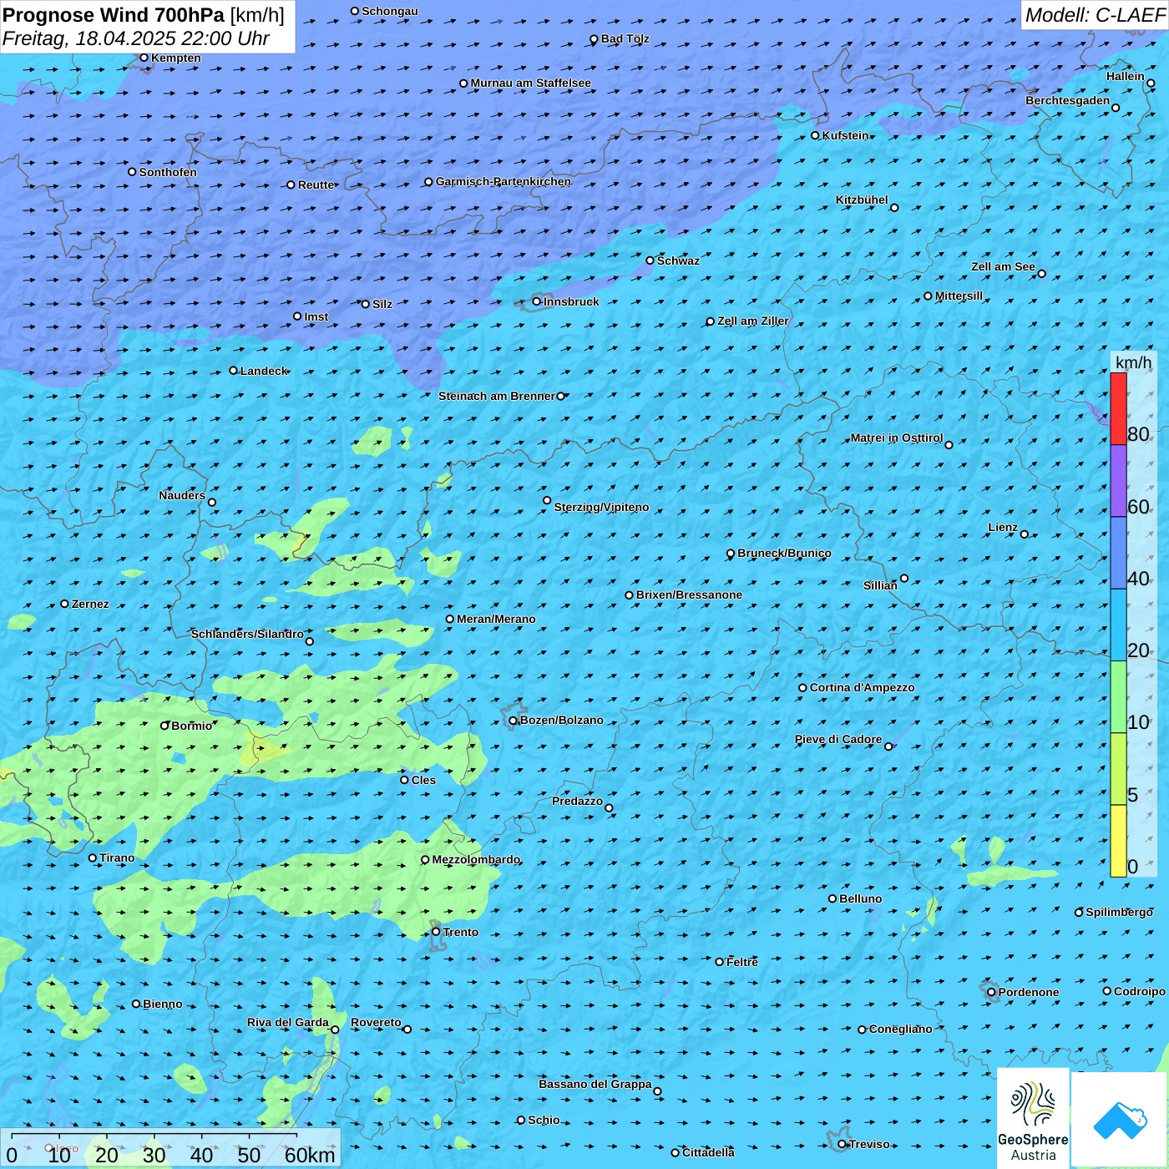The height and width of the screenshot is (1169, 1169).
Task: Click the 'Cittadella' label
Action: point(708,1152)
